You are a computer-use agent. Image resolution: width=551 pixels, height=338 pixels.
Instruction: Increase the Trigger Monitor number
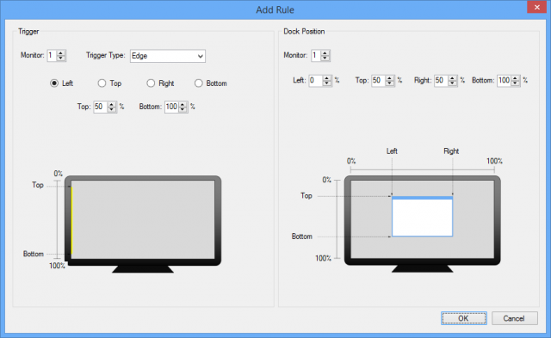pyautogui.click(x=61, y=53)
